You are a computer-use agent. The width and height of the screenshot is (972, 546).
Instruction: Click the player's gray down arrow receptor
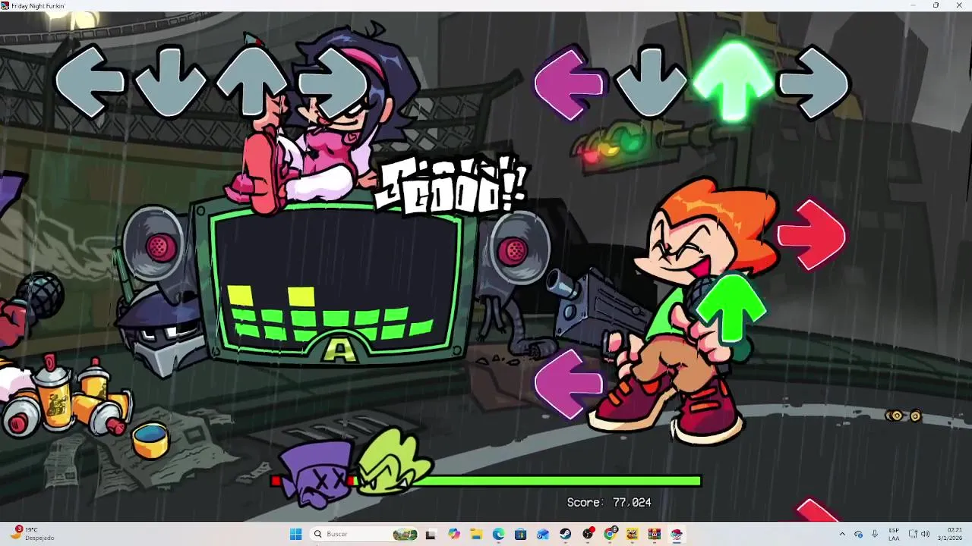pyautogui.click(x=651, y=81)
